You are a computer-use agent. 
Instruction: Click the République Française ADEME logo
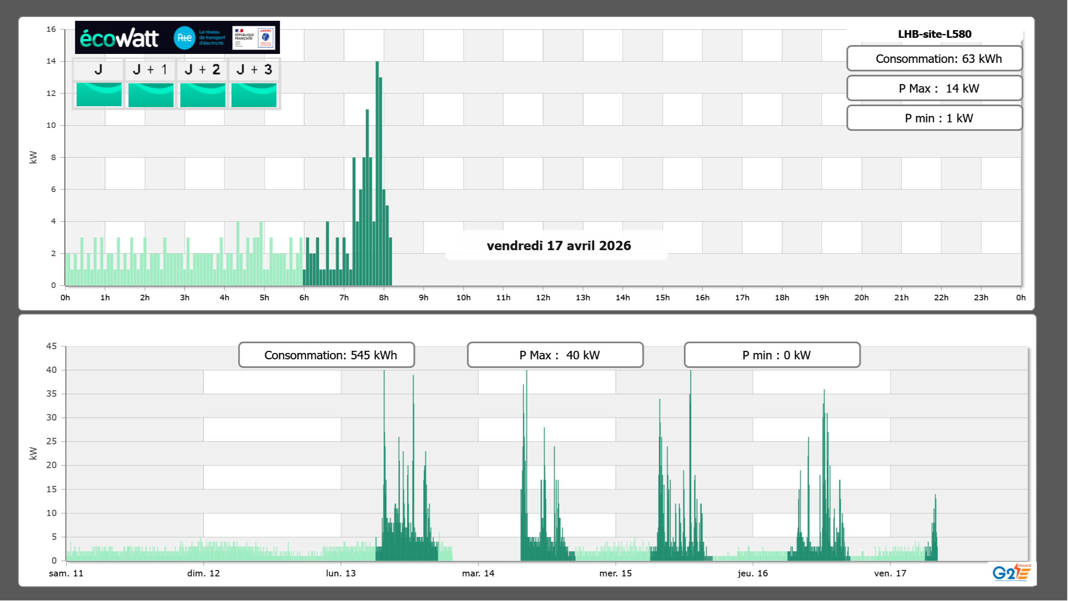pos(254,38)
